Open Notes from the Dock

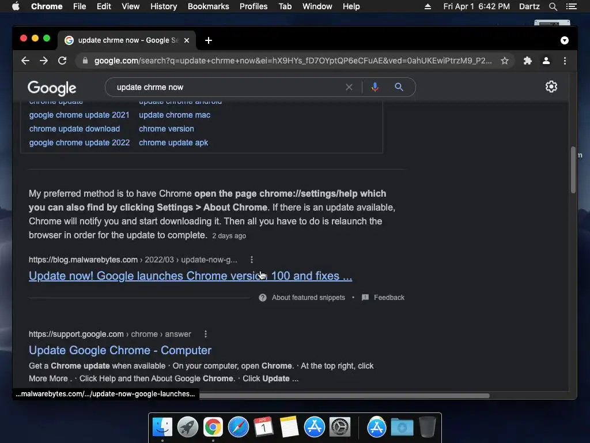[289, 427]
